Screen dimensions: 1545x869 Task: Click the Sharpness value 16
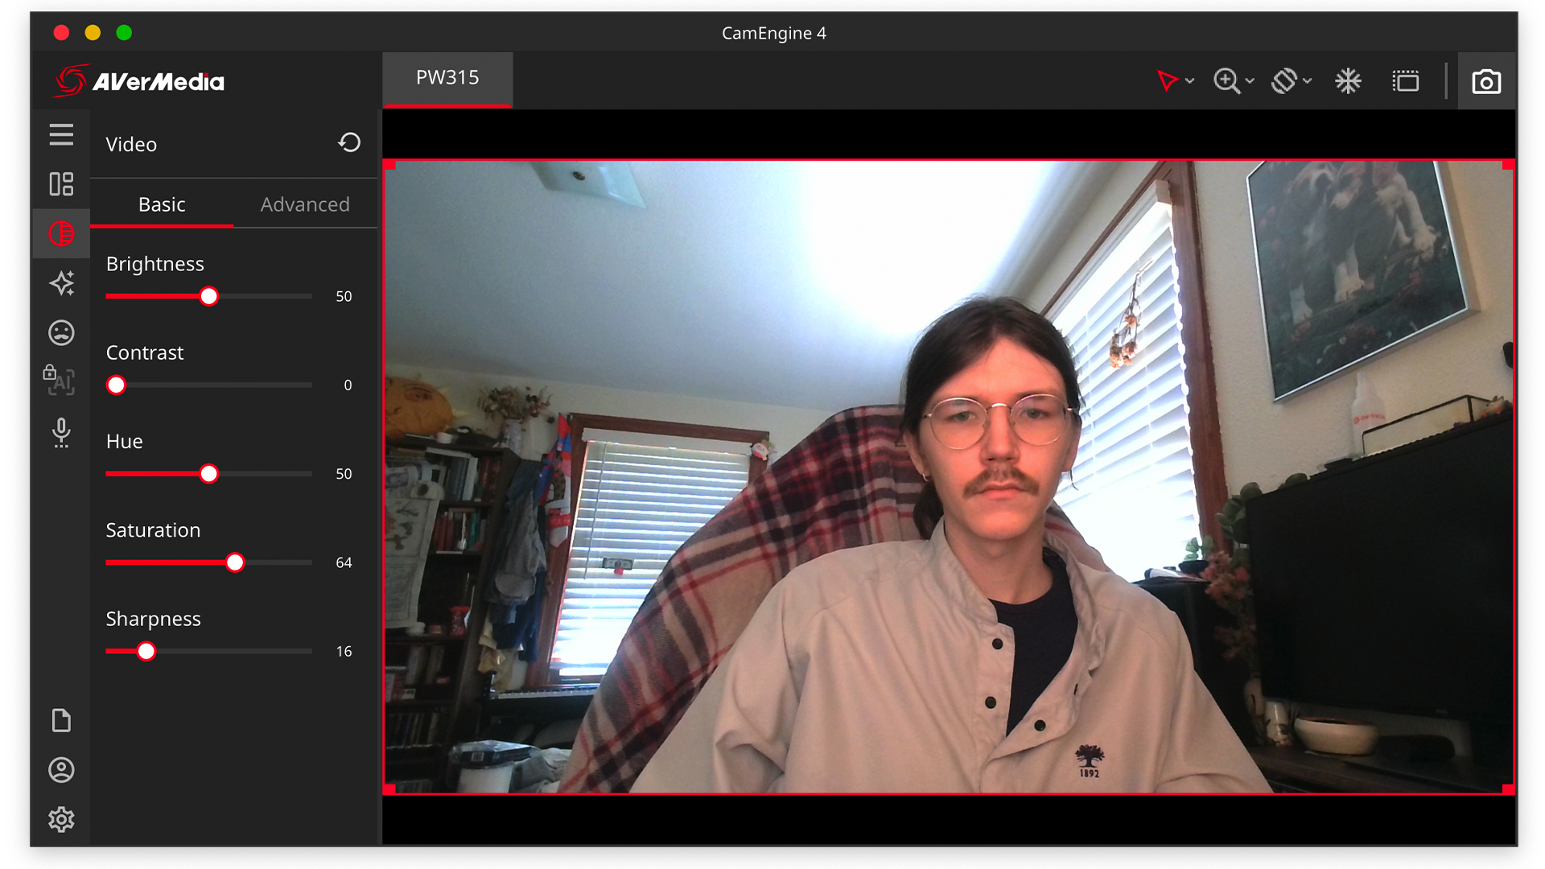click(344, 651)
